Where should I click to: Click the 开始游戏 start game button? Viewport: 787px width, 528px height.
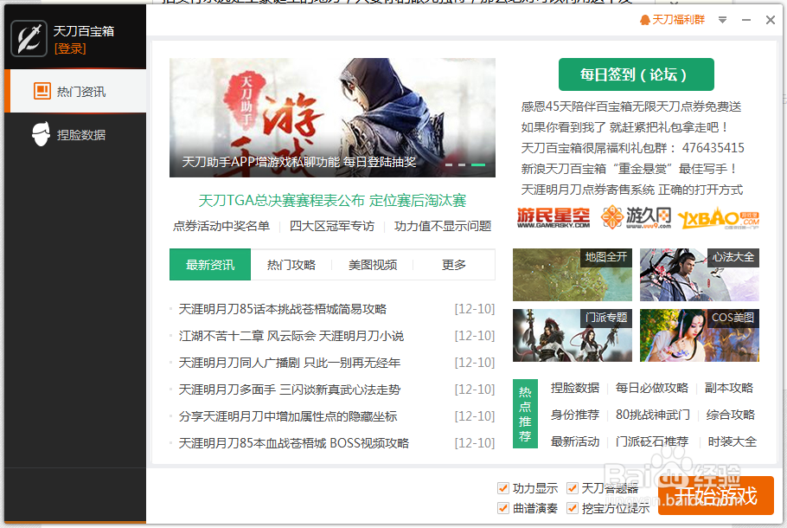[716, 496]
